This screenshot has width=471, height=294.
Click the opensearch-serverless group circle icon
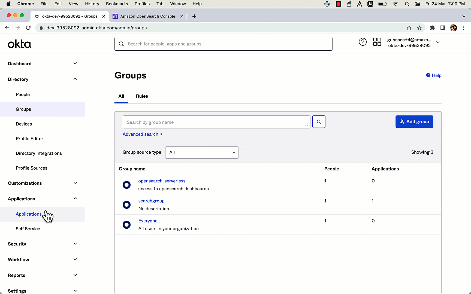click(x=126, y=185)
